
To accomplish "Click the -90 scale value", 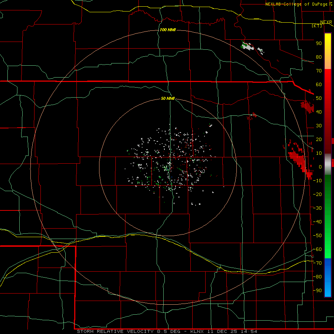I will (x=317, y=291).
